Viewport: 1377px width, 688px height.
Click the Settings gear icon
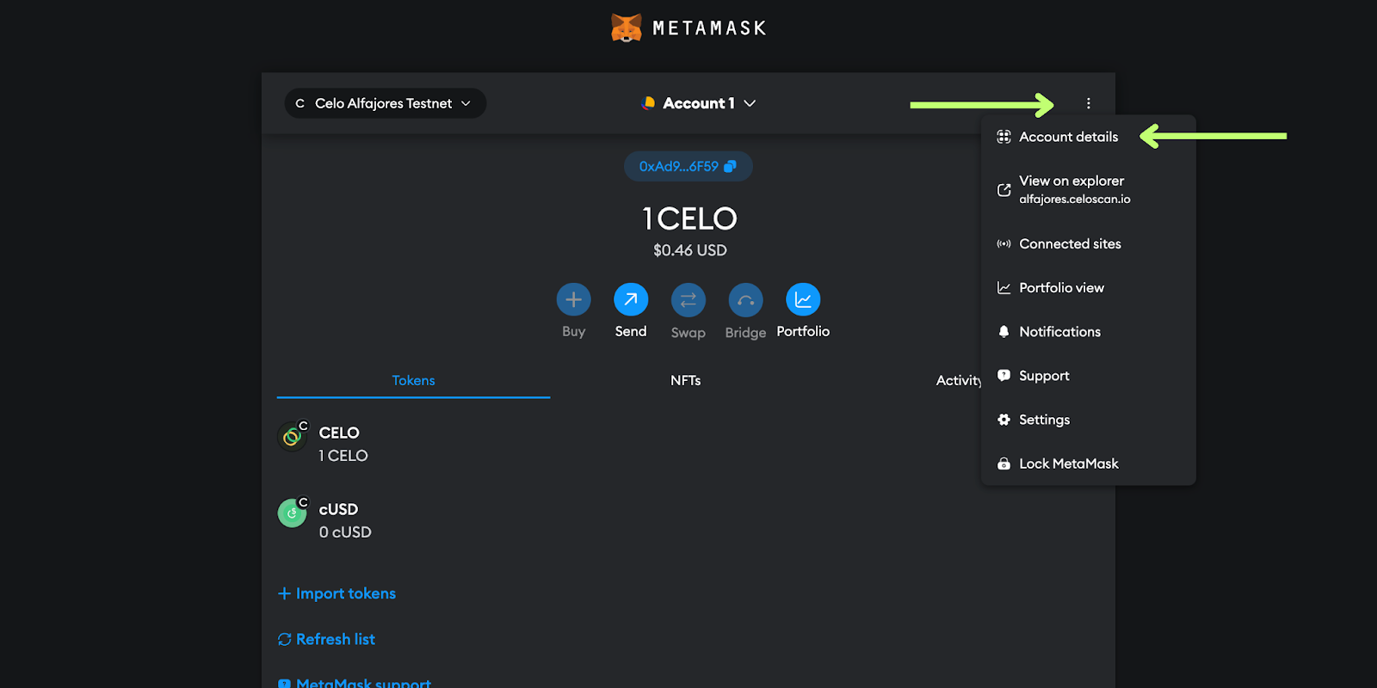pos(1003,420)
